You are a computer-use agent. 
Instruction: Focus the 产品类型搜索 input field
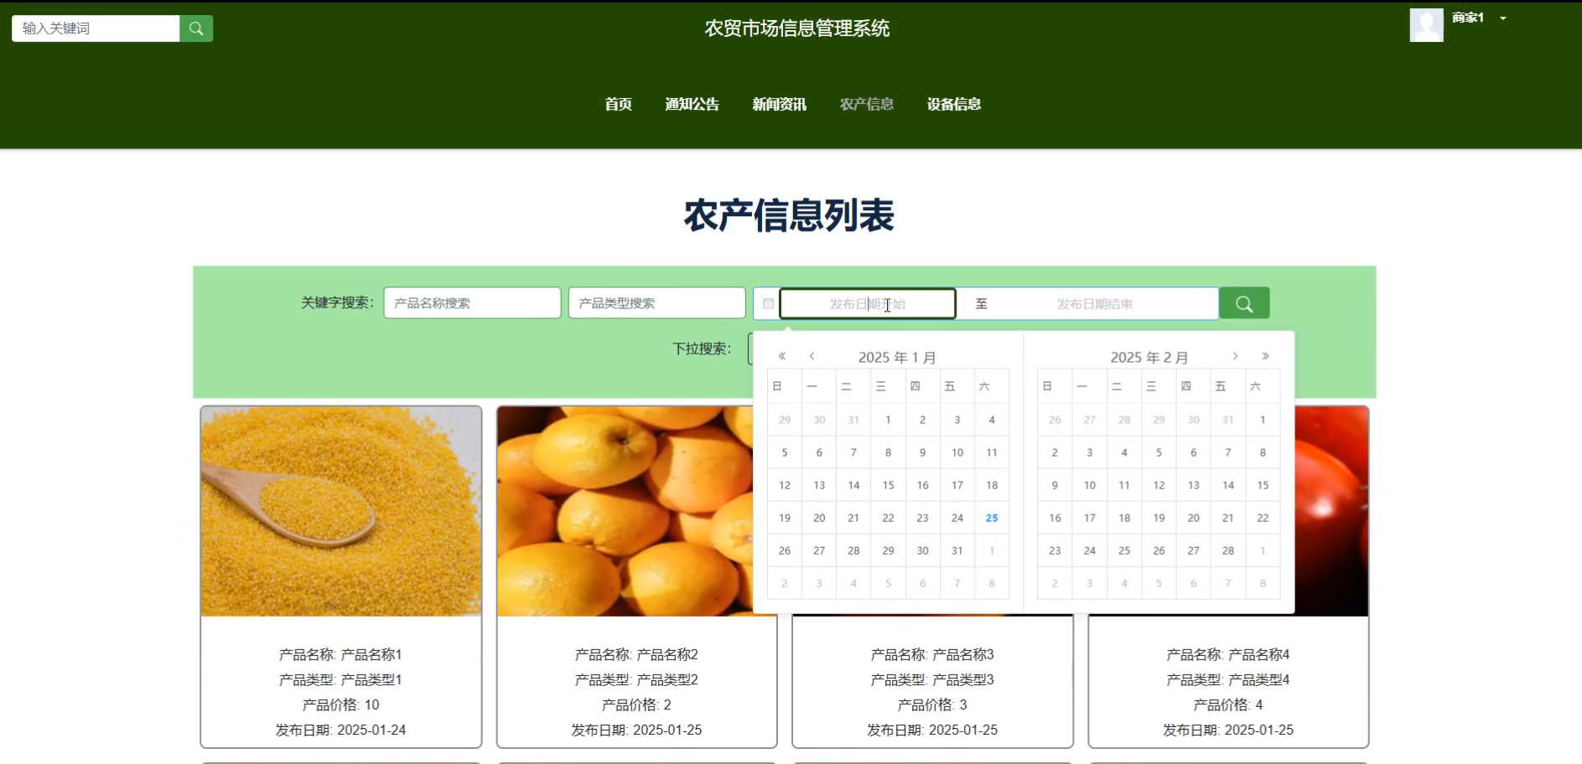(x=656, y=303)
